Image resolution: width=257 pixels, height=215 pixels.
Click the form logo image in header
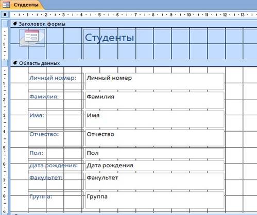pos(32,38)
